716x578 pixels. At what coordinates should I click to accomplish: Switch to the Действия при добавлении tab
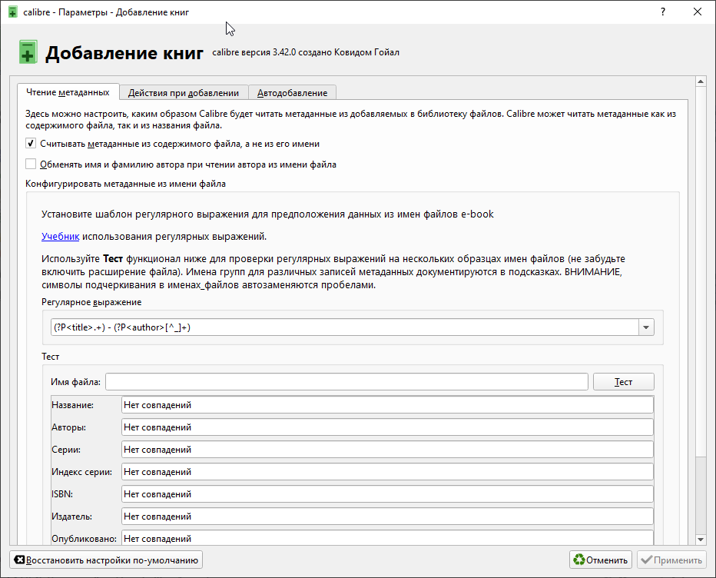click(x=184, y=92)
